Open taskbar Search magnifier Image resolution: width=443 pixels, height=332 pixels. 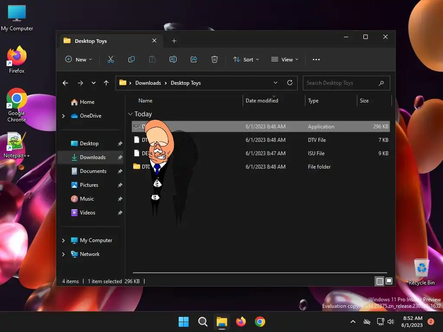(203, 322)
